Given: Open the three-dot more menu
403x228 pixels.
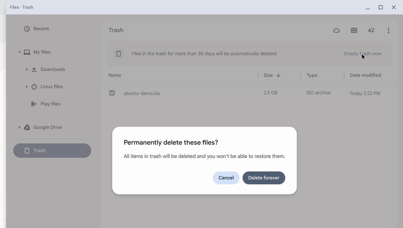Looking at the screenshot, I should pyautogui.click(x=389, y=31).
